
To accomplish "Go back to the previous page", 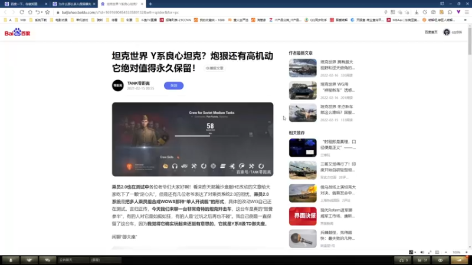I will click(5, 12).
